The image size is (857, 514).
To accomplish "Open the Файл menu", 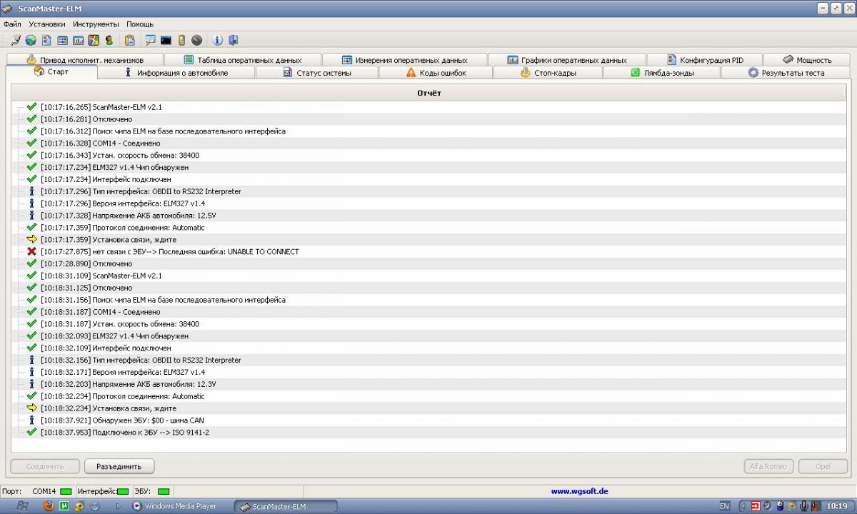I will [x=12, y=24].
